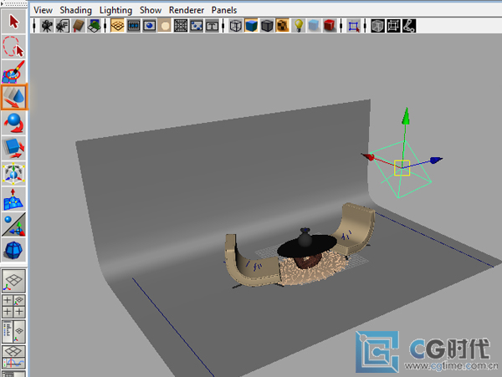502x377 pixels.
Task: Click the highlighted Move tool
Action: pos(14,97)
